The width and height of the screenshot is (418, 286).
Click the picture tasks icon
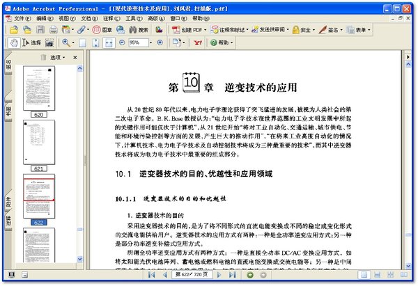pyautogui.click(x=159, y=29)
